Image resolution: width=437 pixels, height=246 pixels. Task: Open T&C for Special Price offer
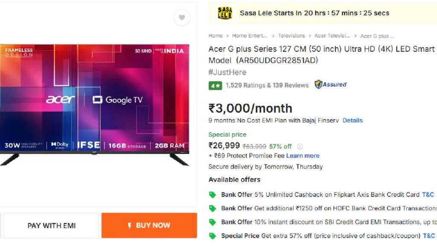click(x=428, y=236)
